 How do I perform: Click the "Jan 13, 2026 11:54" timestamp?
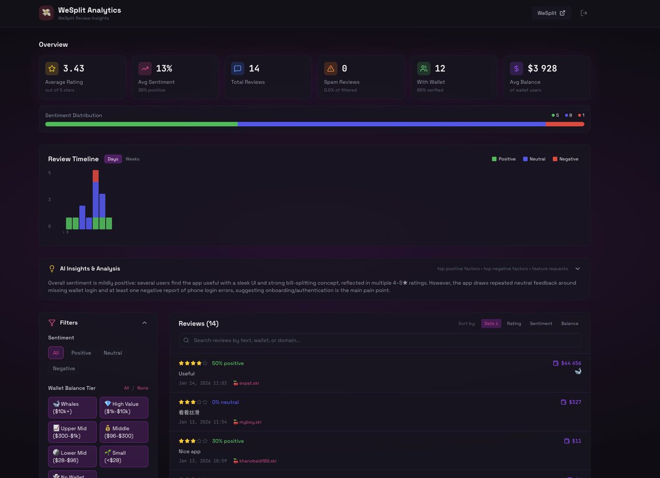(203, 422)
